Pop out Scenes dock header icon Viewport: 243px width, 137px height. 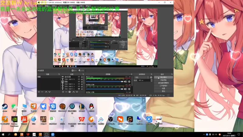(x=59, y=74)
